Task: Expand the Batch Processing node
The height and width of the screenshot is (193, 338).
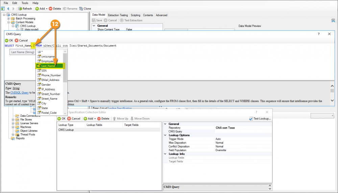Action: click(x=9, y=19)
